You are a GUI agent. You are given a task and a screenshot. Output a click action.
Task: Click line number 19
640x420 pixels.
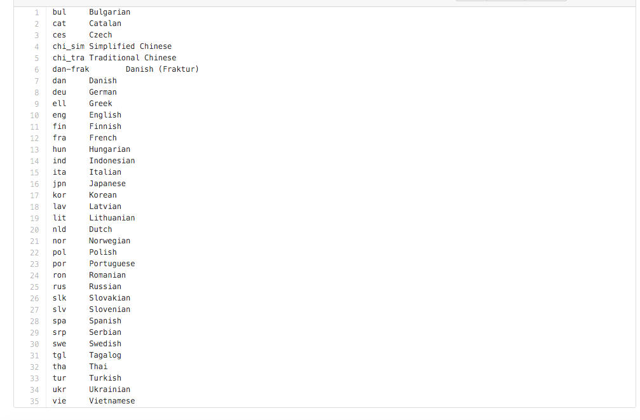35,219
